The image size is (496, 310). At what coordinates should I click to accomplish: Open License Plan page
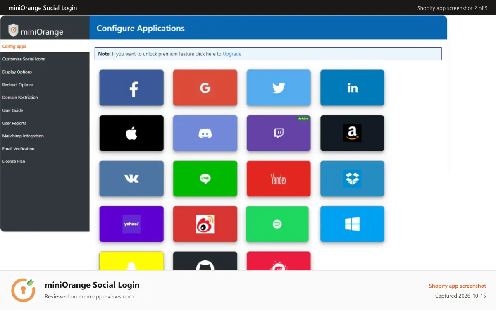click(14, 162)
